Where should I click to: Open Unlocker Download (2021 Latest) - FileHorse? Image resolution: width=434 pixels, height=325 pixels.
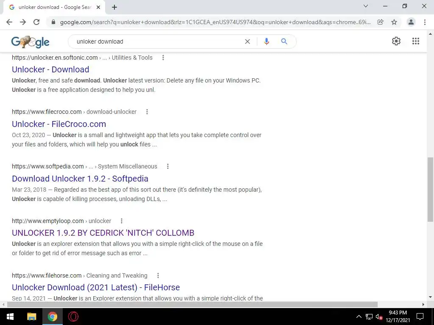click(96, 287)
